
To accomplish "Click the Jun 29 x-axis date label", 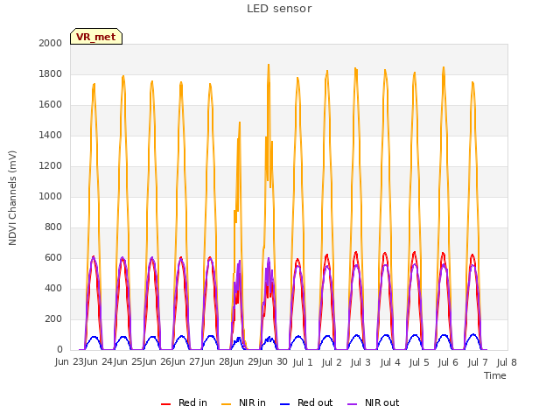I will [x=244, y=361].
